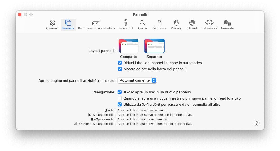Disable automatic reducing of panel titles to icons
This screenshot has height=151, width=280.
[120, 63]
